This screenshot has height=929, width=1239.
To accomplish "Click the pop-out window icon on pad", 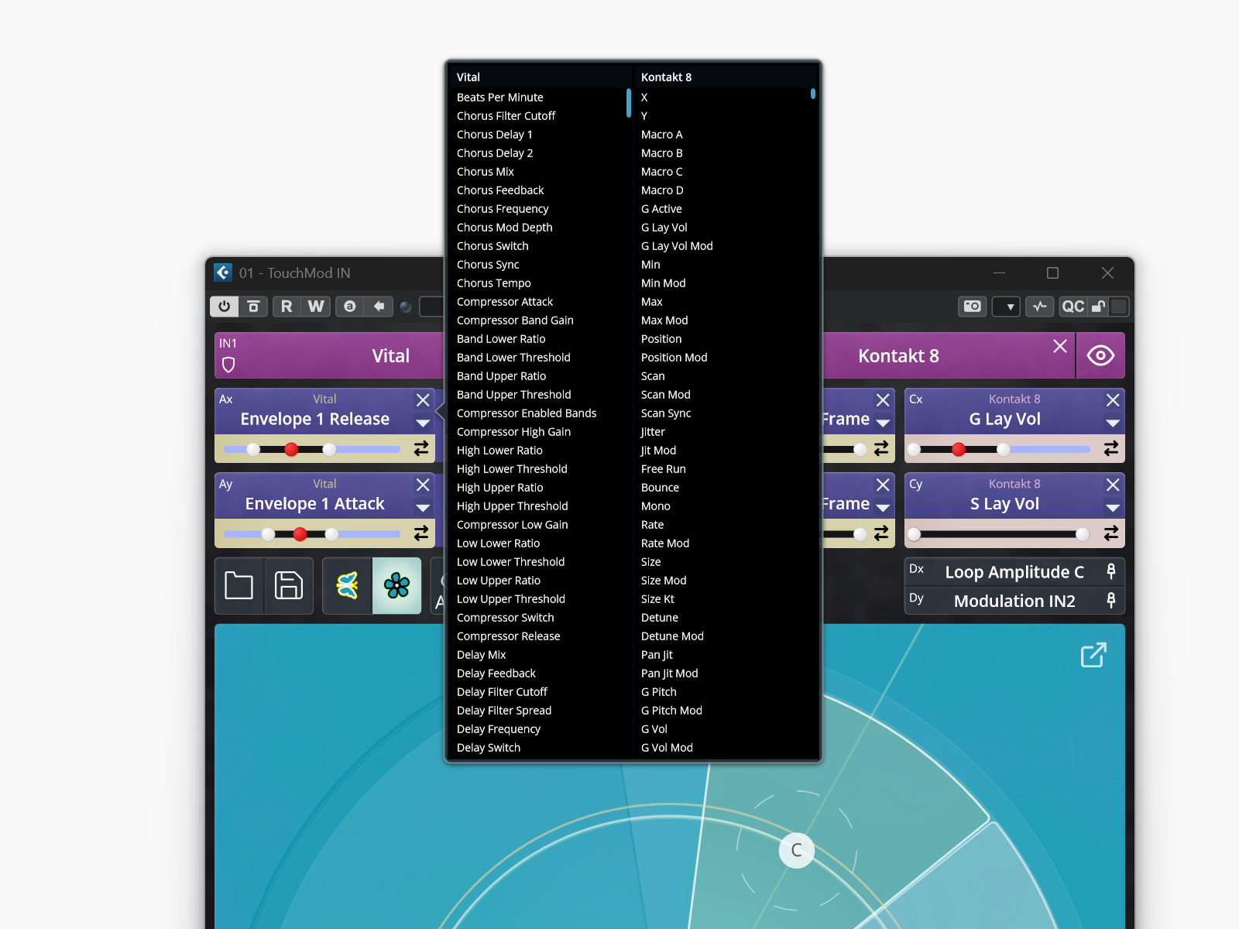I will click(1093, 655).
